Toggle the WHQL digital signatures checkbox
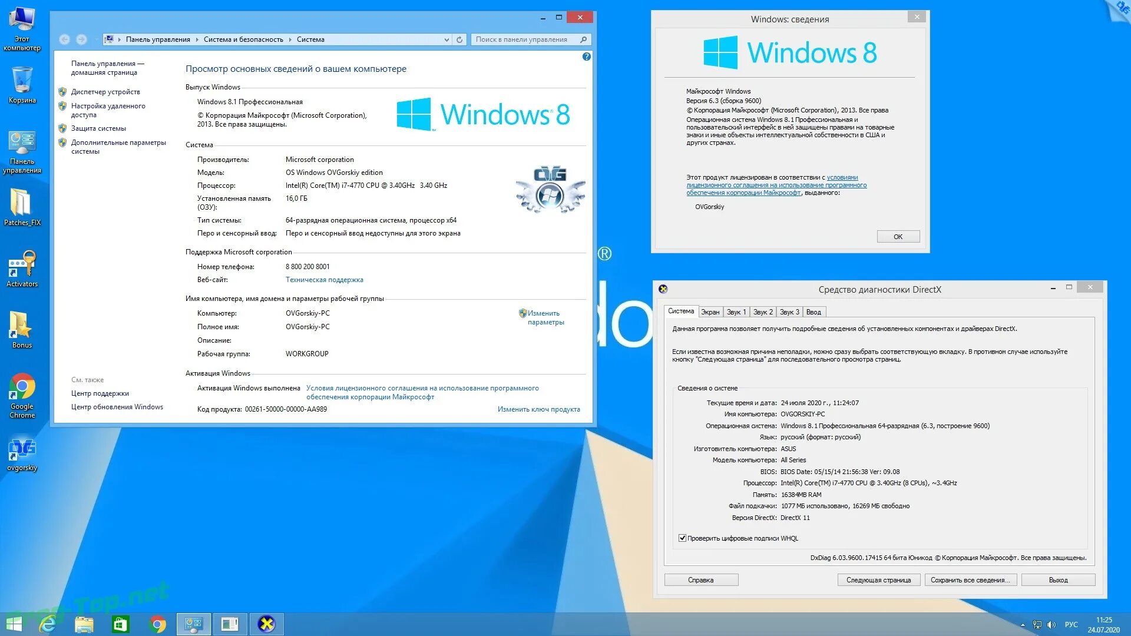Viewport: 1131px width, 636px height. click(682, 538)
